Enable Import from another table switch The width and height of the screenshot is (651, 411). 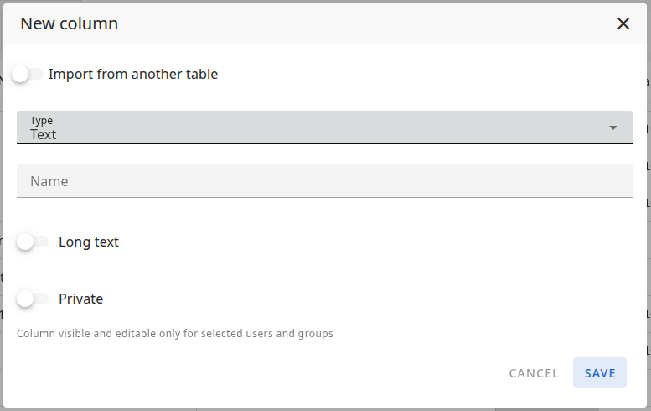(x=26, y=74)
